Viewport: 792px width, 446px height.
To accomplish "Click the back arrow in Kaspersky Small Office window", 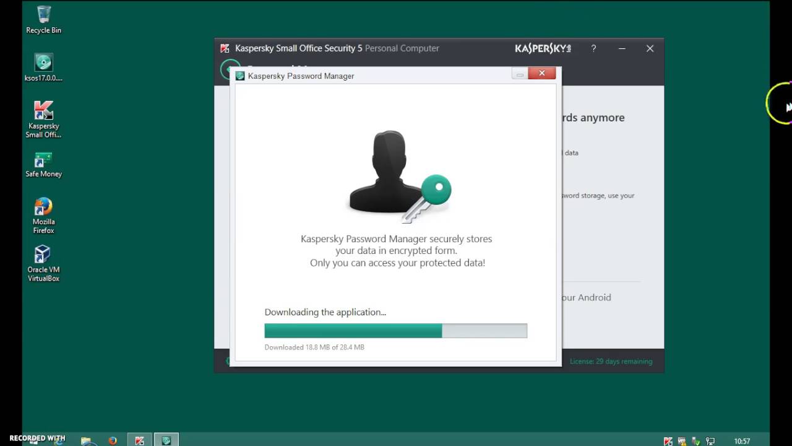I will coord(230,69).
